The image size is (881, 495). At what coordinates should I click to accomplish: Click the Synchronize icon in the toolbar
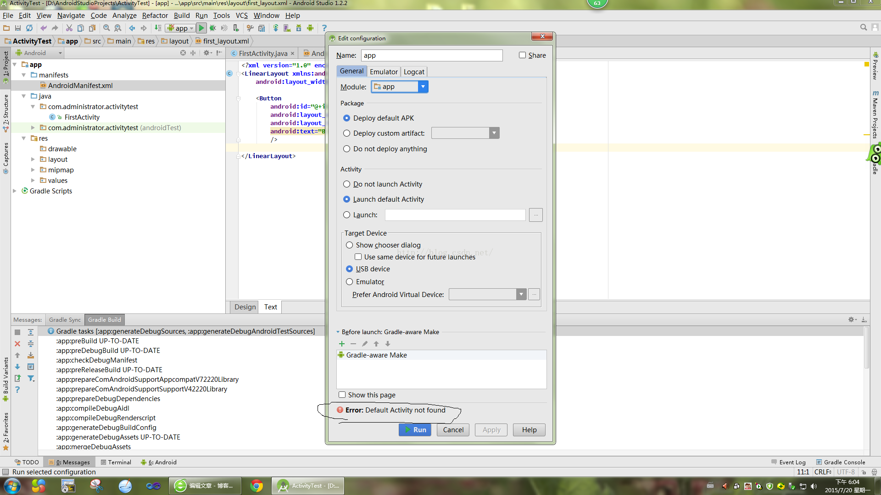pos(29,28)
